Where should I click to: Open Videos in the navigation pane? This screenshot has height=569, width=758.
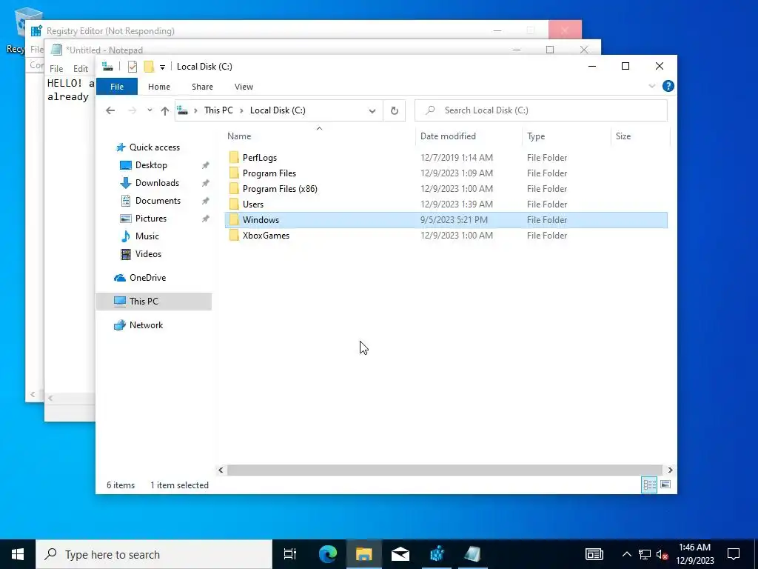click(148, 254)
